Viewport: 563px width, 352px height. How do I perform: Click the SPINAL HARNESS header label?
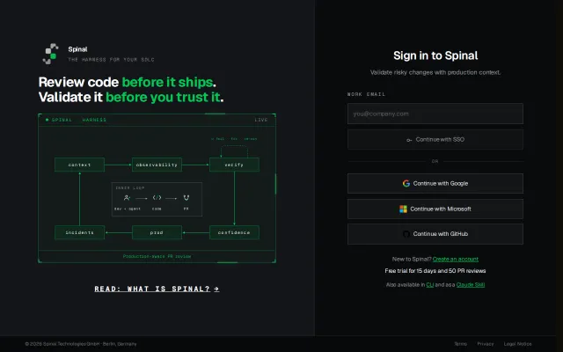tap(79, 120)
